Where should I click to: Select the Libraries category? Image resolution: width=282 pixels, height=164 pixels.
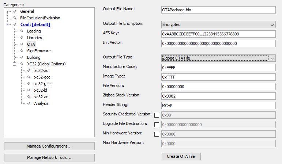pyautogui.click(x=34, y=38)
